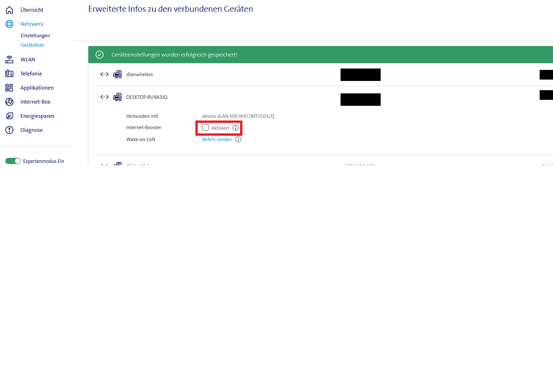Click the DESKTOP-RU9A3JQ device computer icon
553x368 pixels.
click(118, 97)
